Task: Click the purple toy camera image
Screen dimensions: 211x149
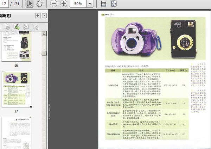Action: [136, 39]
